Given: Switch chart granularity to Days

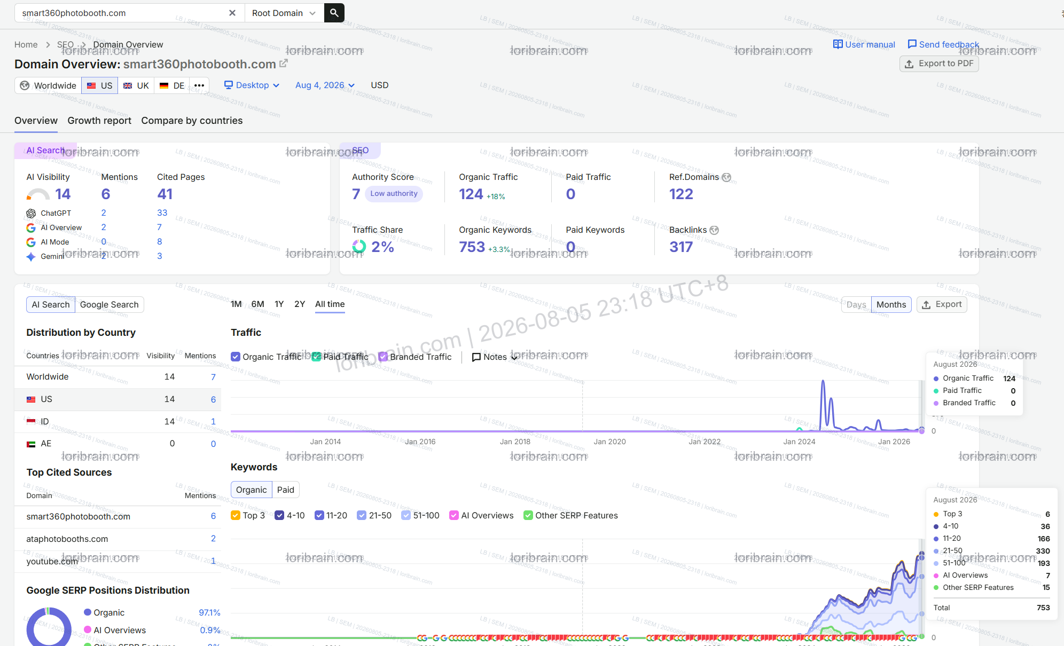Looking at the screenshot, I should [856, 305].
